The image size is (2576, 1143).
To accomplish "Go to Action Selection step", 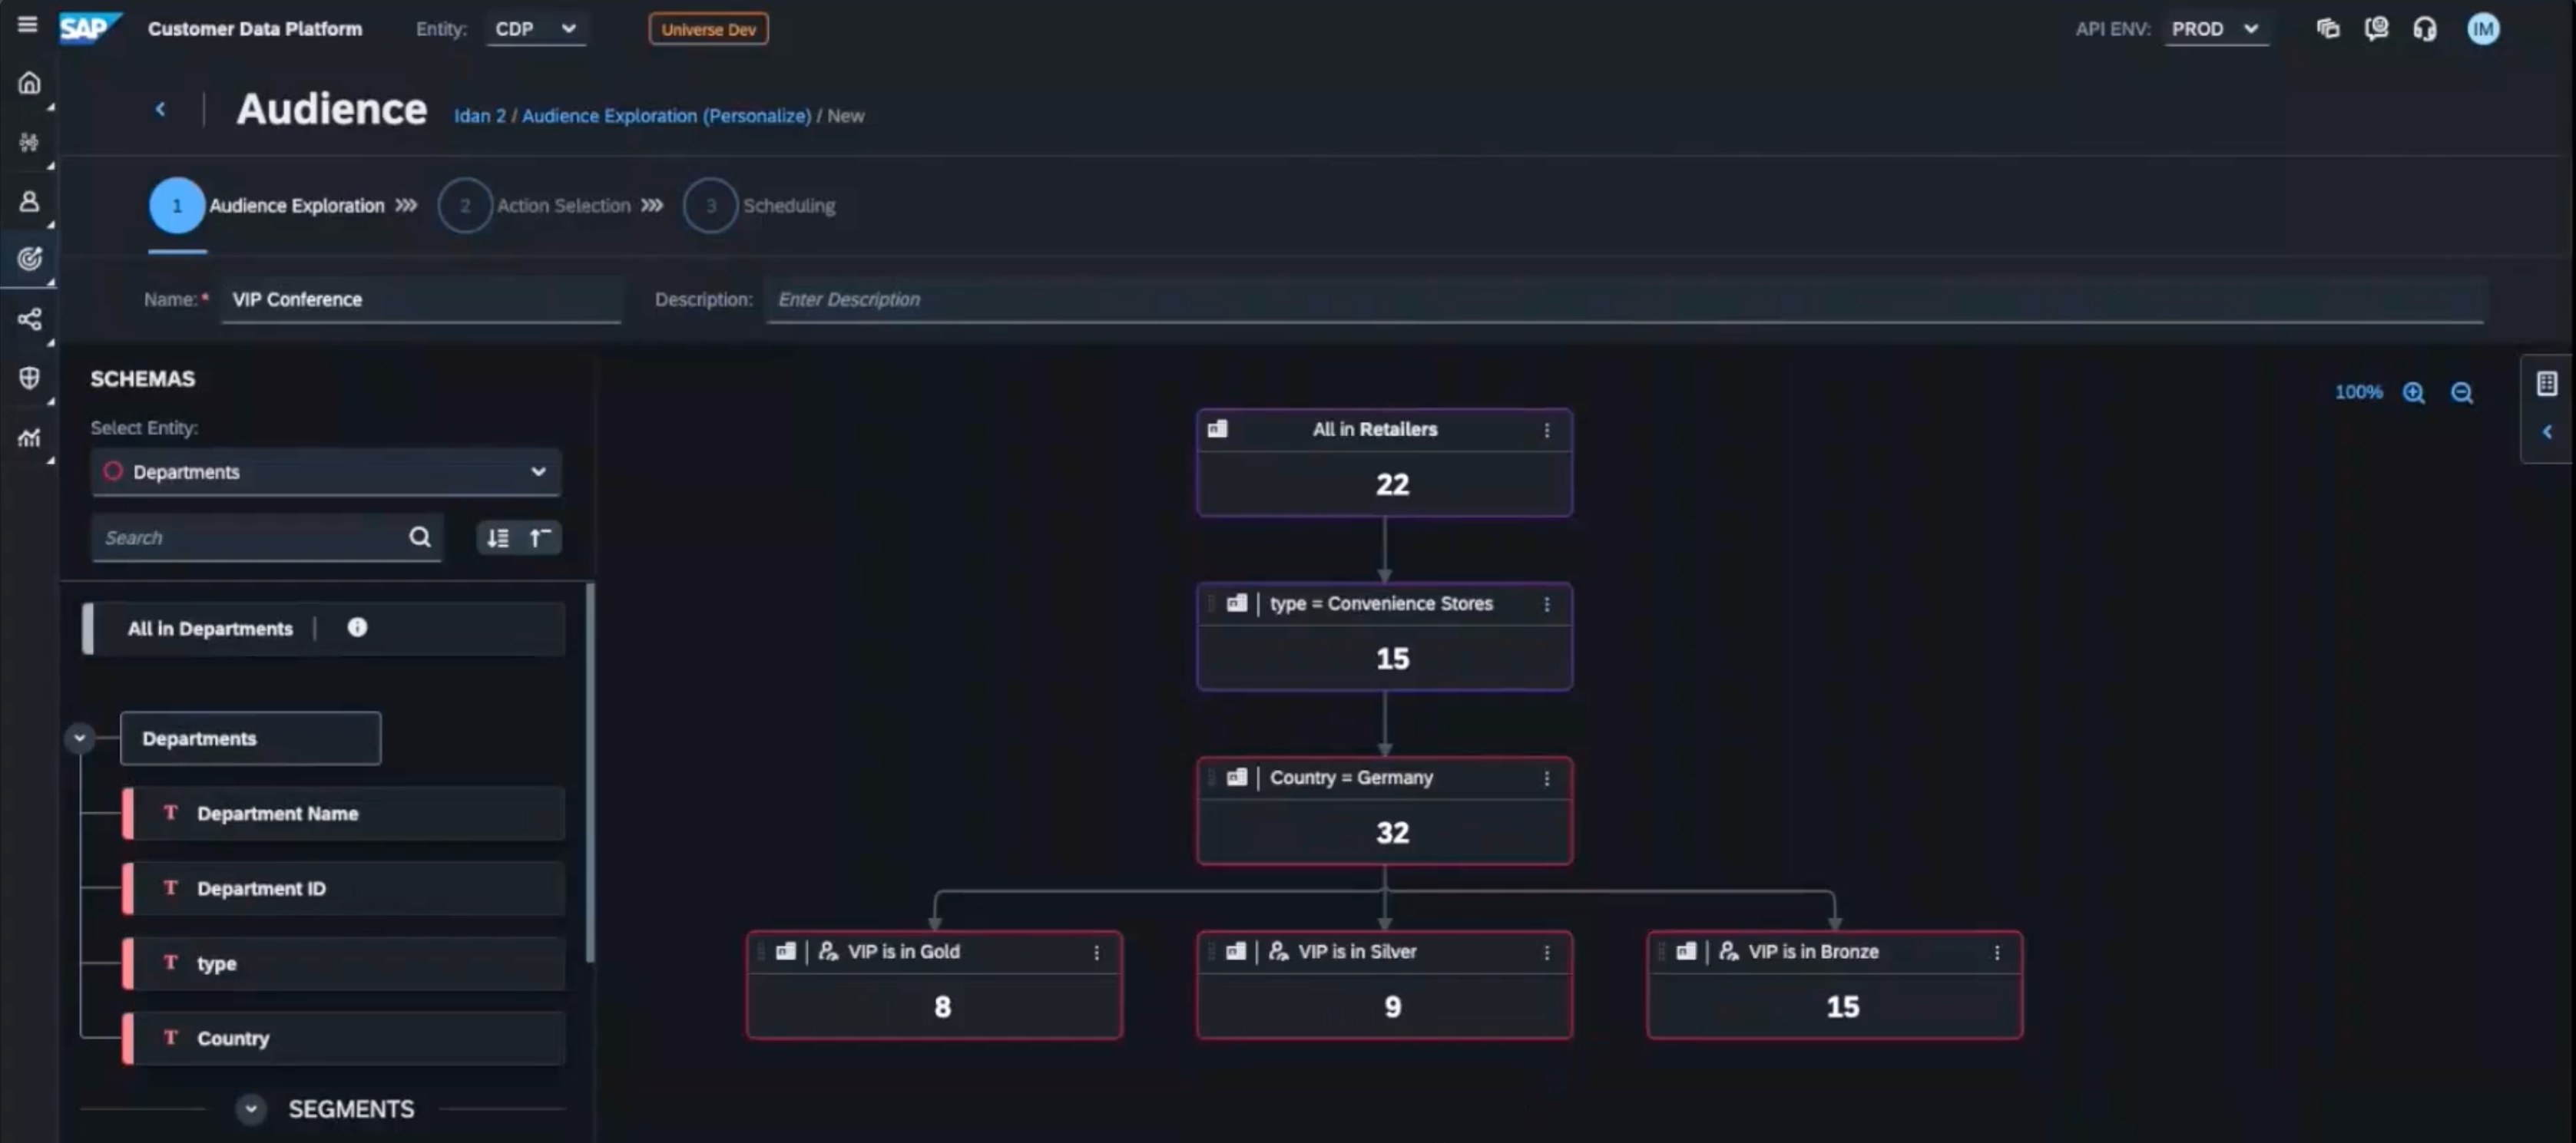I will 534,206.
